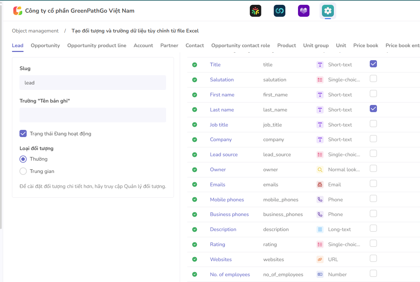Open the No. of employees field link
Viewport: 420px width, 282px height.
pyautogui.click(x=230, y=274)
